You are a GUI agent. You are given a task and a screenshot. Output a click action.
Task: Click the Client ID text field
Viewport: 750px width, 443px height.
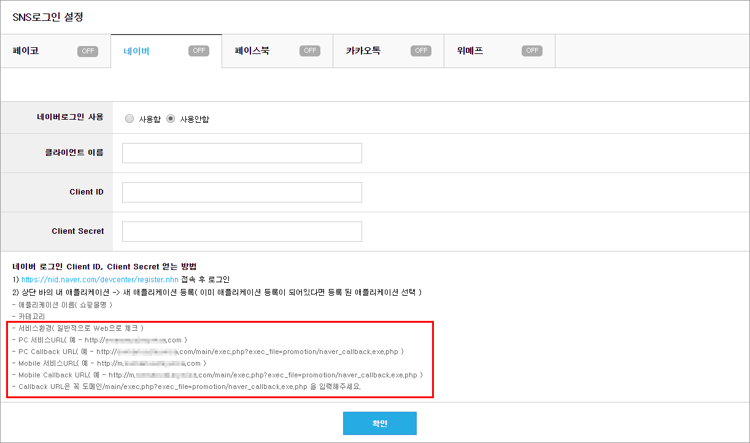tap(242, 193)
